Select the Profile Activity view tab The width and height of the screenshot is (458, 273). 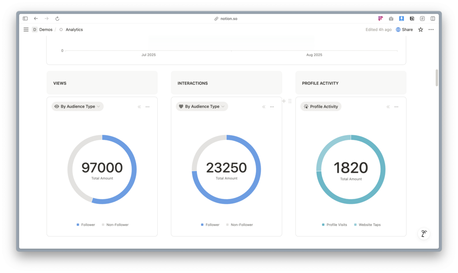tap(321, 107)
